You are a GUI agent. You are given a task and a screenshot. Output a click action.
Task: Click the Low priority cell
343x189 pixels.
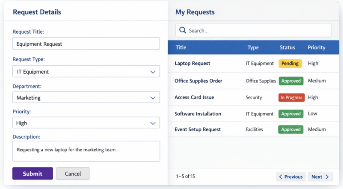click(x=313, y=114)
